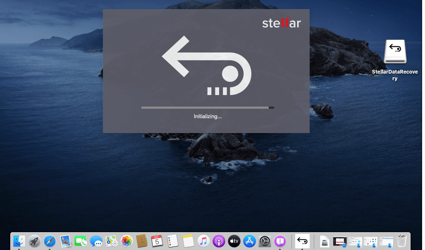
Task: Open Reminders app in dock
Action: (173, 241)
